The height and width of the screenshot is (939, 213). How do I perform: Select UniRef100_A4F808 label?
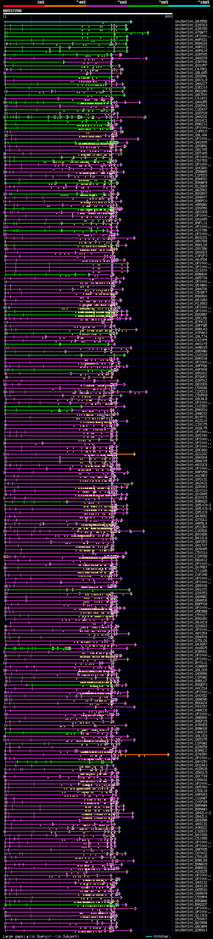point(191,369)
